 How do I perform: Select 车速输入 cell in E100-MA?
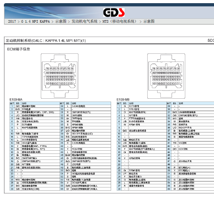point(40,155)
